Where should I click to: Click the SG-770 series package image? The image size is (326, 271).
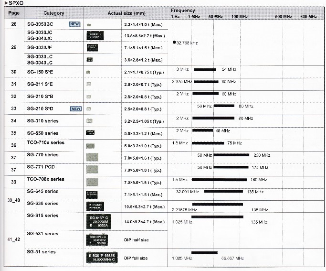coord(92,157)
